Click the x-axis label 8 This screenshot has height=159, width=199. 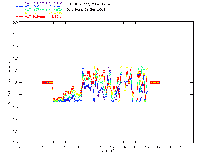coord(54,147)
